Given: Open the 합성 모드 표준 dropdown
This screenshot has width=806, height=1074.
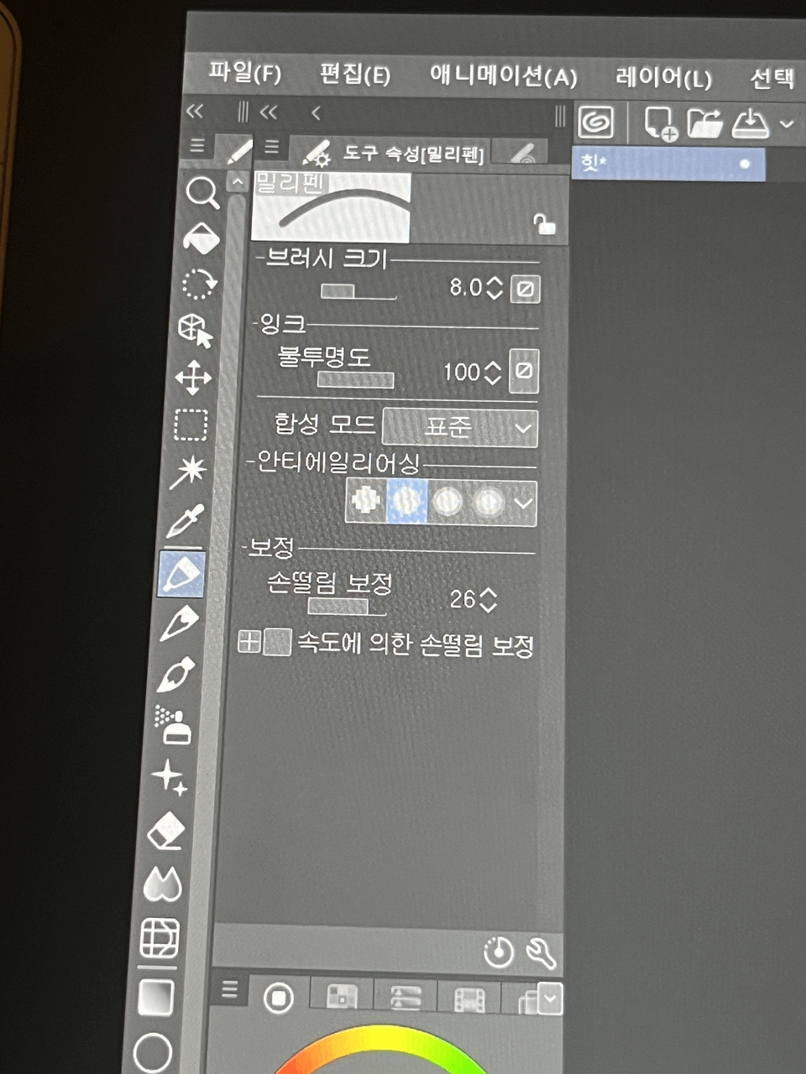Looking at the screenshot, I should click(460, 427).
